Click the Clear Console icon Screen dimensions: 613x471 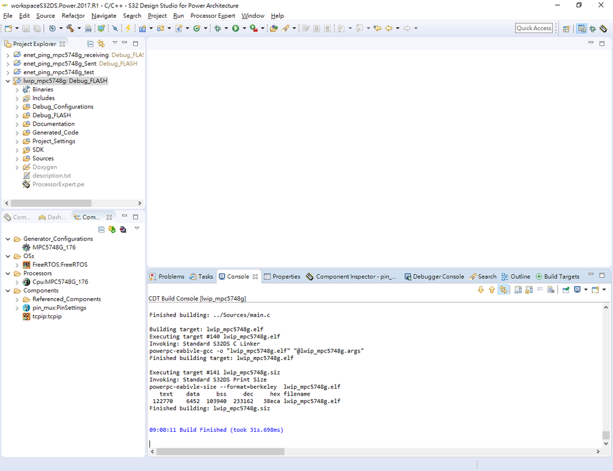click(551, 289)
